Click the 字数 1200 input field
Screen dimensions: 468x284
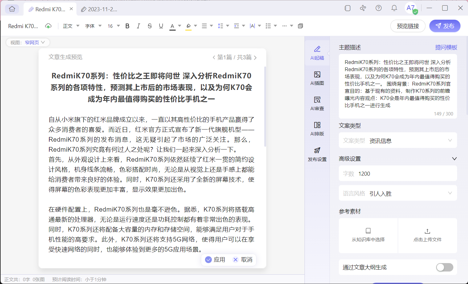coord(398,173)
